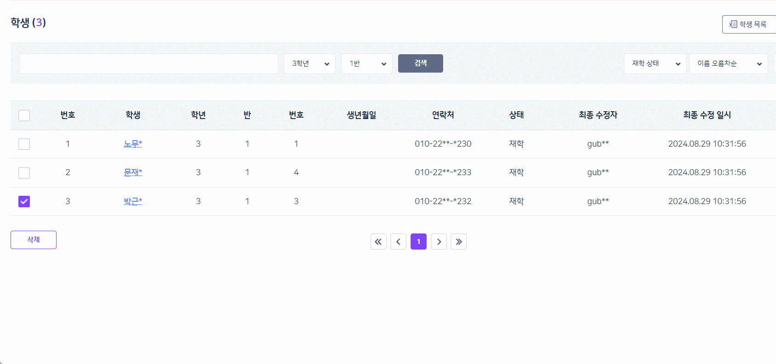Viewport: 776px width, 364px height.
Task: Go to first page with double-left arrow
Action: pyautogui.click(x=378, y=242)
